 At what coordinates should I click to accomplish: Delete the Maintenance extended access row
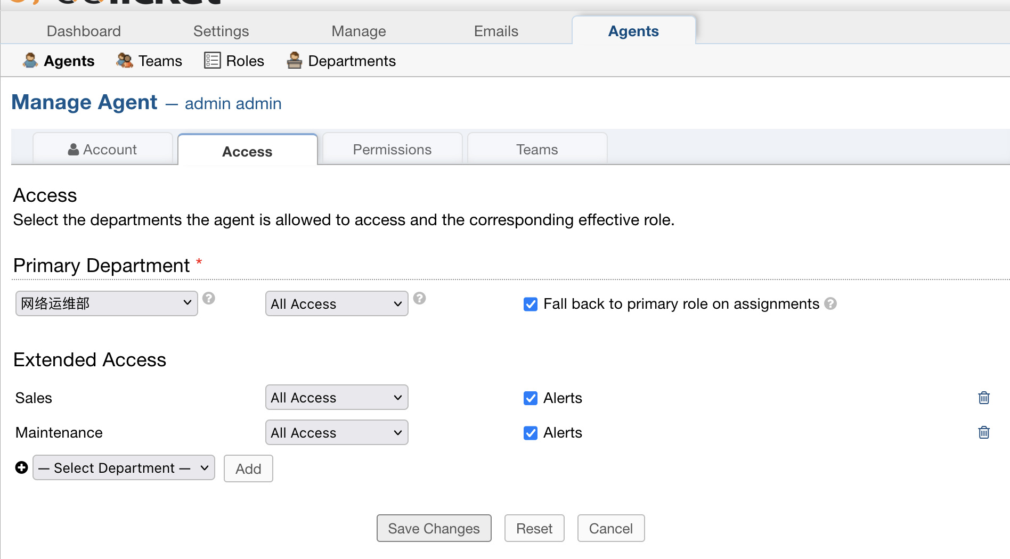pos(983,432)
